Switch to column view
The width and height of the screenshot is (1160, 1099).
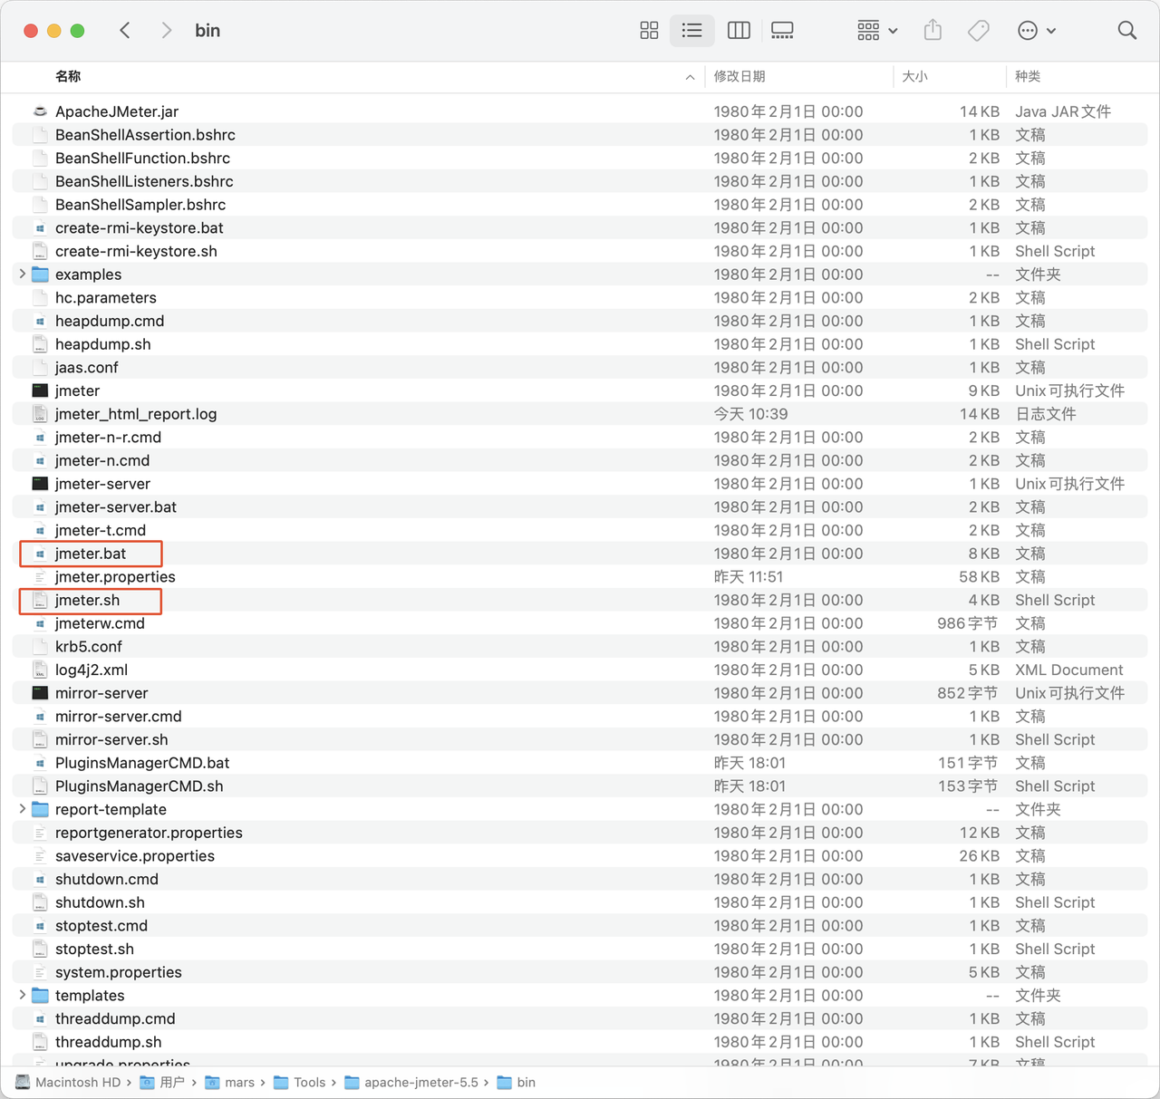(x=739, y=31)
